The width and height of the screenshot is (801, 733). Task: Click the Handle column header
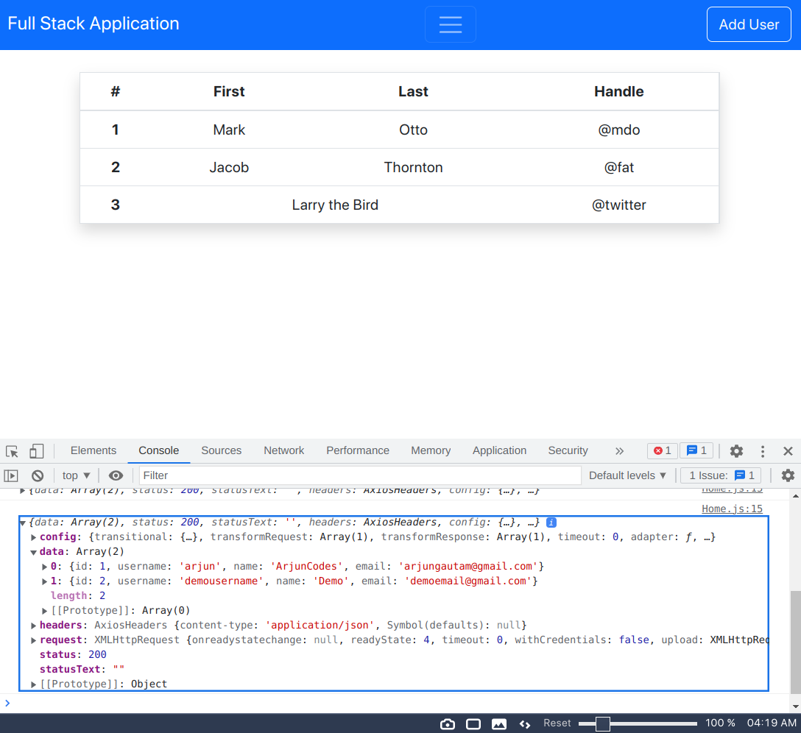coord(618,92)
